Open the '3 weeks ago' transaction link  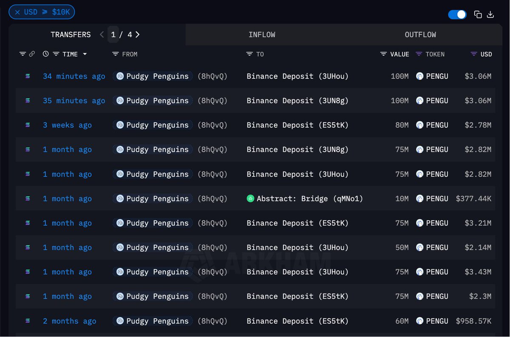(x=67, y=125)
